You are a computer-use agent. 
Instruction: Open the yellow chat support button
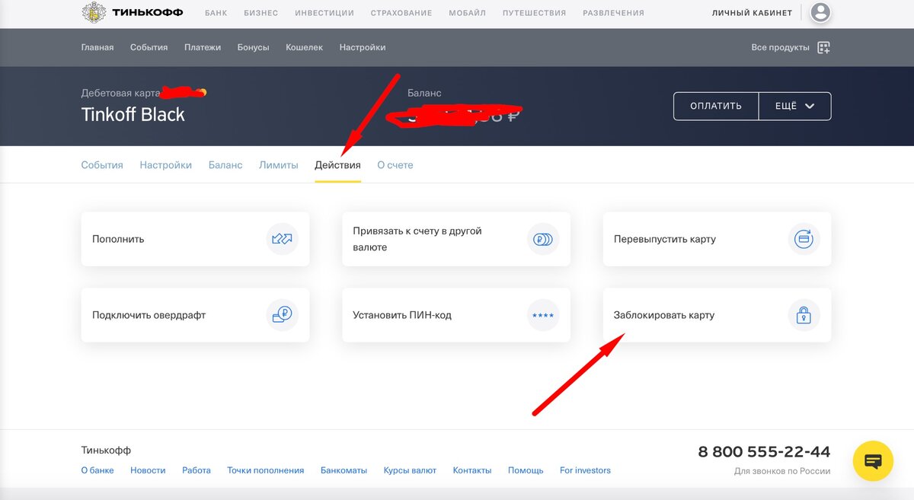[x=873, y=460]
